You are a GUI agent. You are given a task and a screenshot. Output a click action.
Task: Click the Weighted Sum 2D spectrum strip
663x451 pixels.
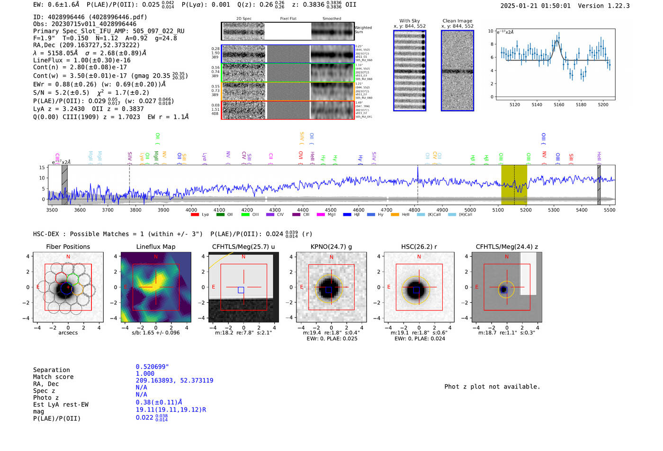point(287,31)
